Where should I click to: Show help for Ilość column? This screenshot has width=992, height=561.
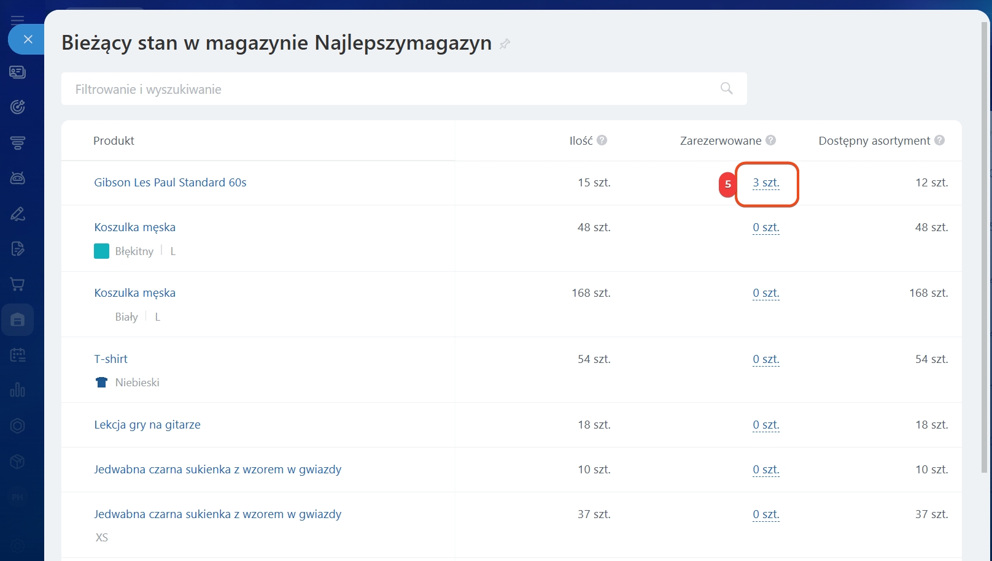tap(602, 140)
